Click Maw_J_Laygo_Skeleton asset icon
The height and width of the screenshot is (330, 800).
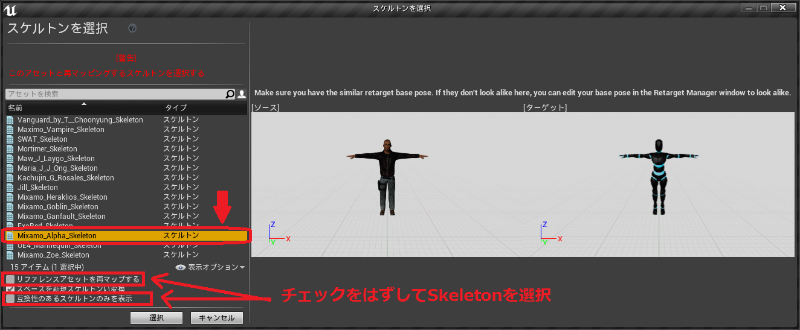click(10, 159)
